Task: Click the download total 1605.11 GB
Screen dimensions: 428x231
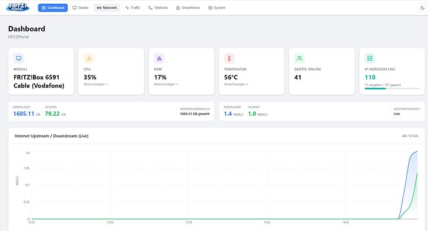Action: [27, 114]
